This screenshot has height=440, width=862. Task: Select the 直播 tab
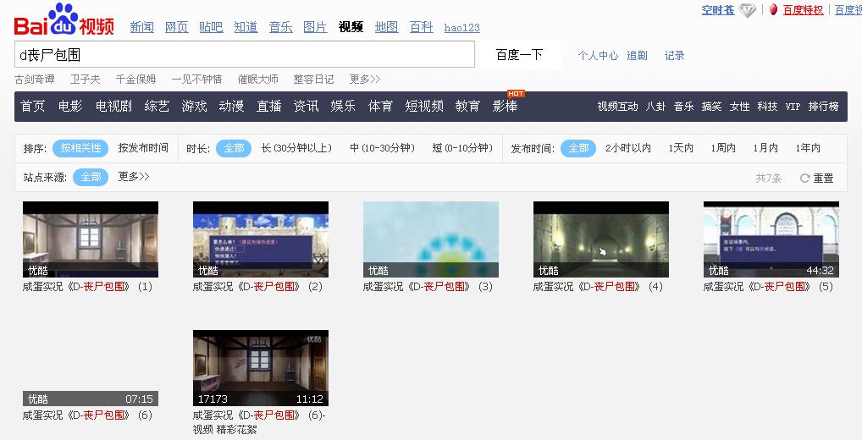coord(268,106)
